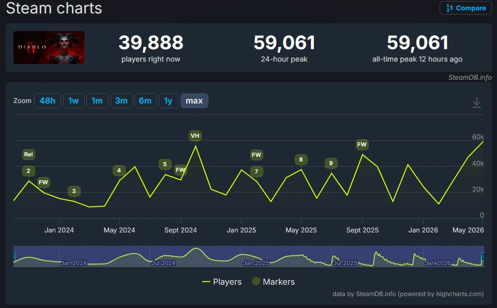Set zoom to 48h

tap(47, 101)
